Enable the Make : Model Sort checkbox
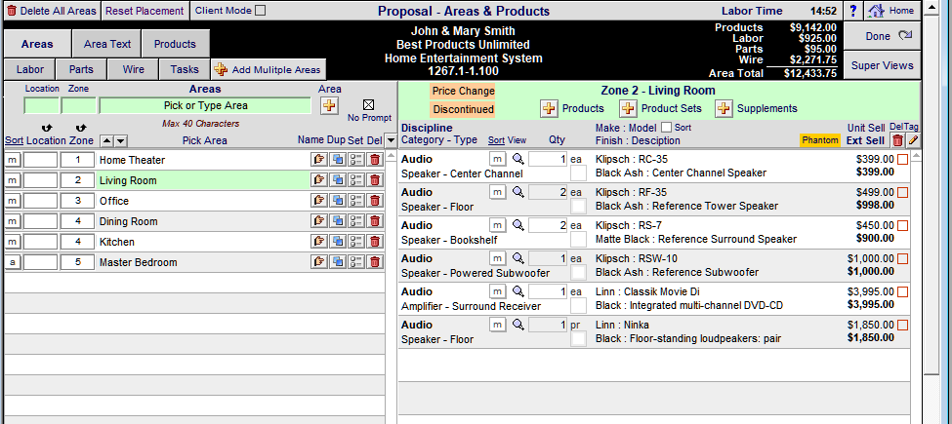The image size is (952, 424). click(x=666, y=128)
